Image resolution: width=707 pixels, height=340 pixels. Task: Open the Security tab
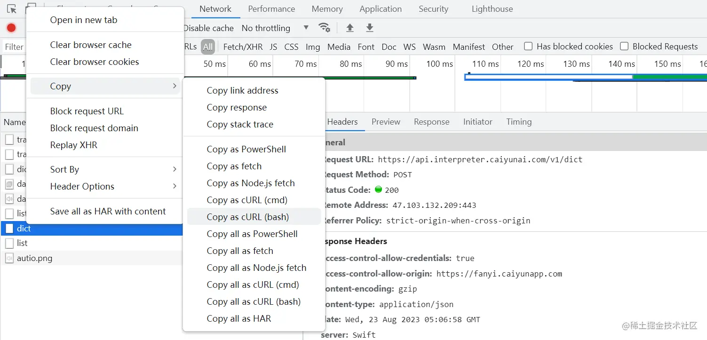pyautogui.click(x=433, y=9)
